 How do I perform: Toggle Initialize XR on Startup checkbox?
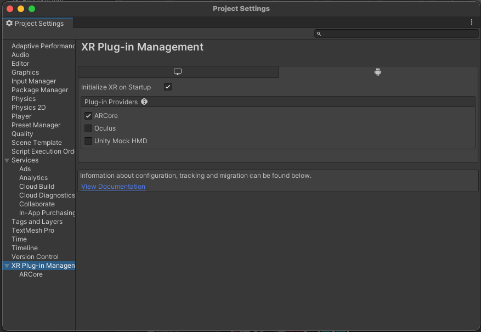(168, 87)
